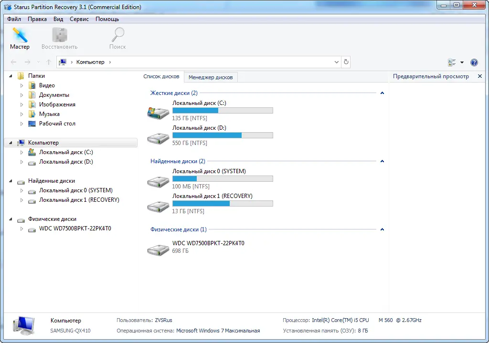
Task: Click the refresh icon beside the address bar
Action: (x=346, y=62)
